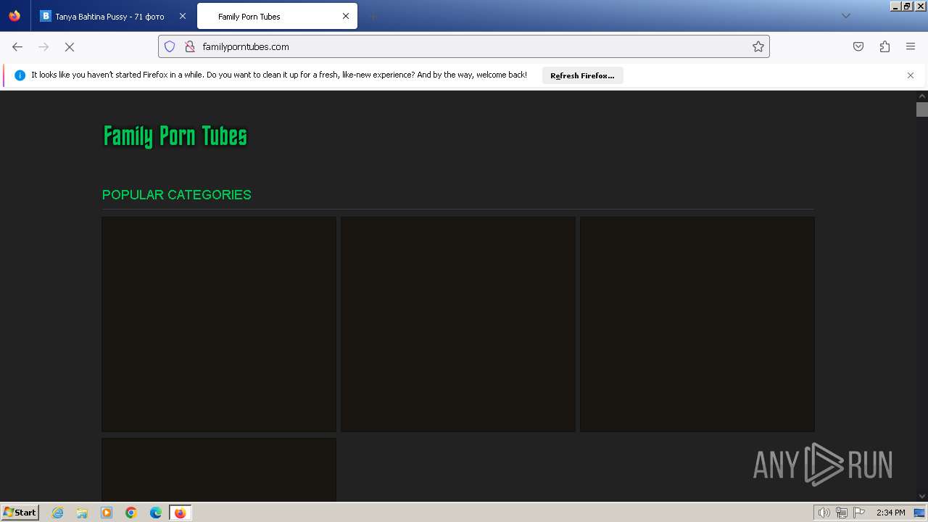Viewport: 928px width, 522px height.
Task: Launch the media player from the taskbar
Action: [x=107, y=513]
